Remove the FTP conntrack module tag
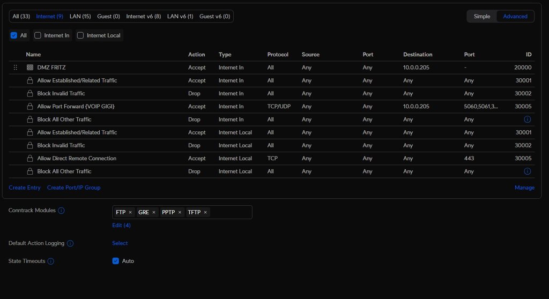 [130, 212]
